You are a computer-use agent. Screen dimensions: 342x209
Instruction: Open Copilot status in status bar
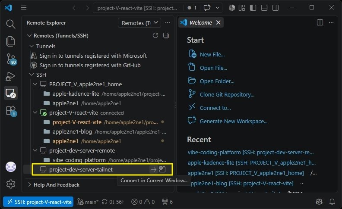click(319, 202)
